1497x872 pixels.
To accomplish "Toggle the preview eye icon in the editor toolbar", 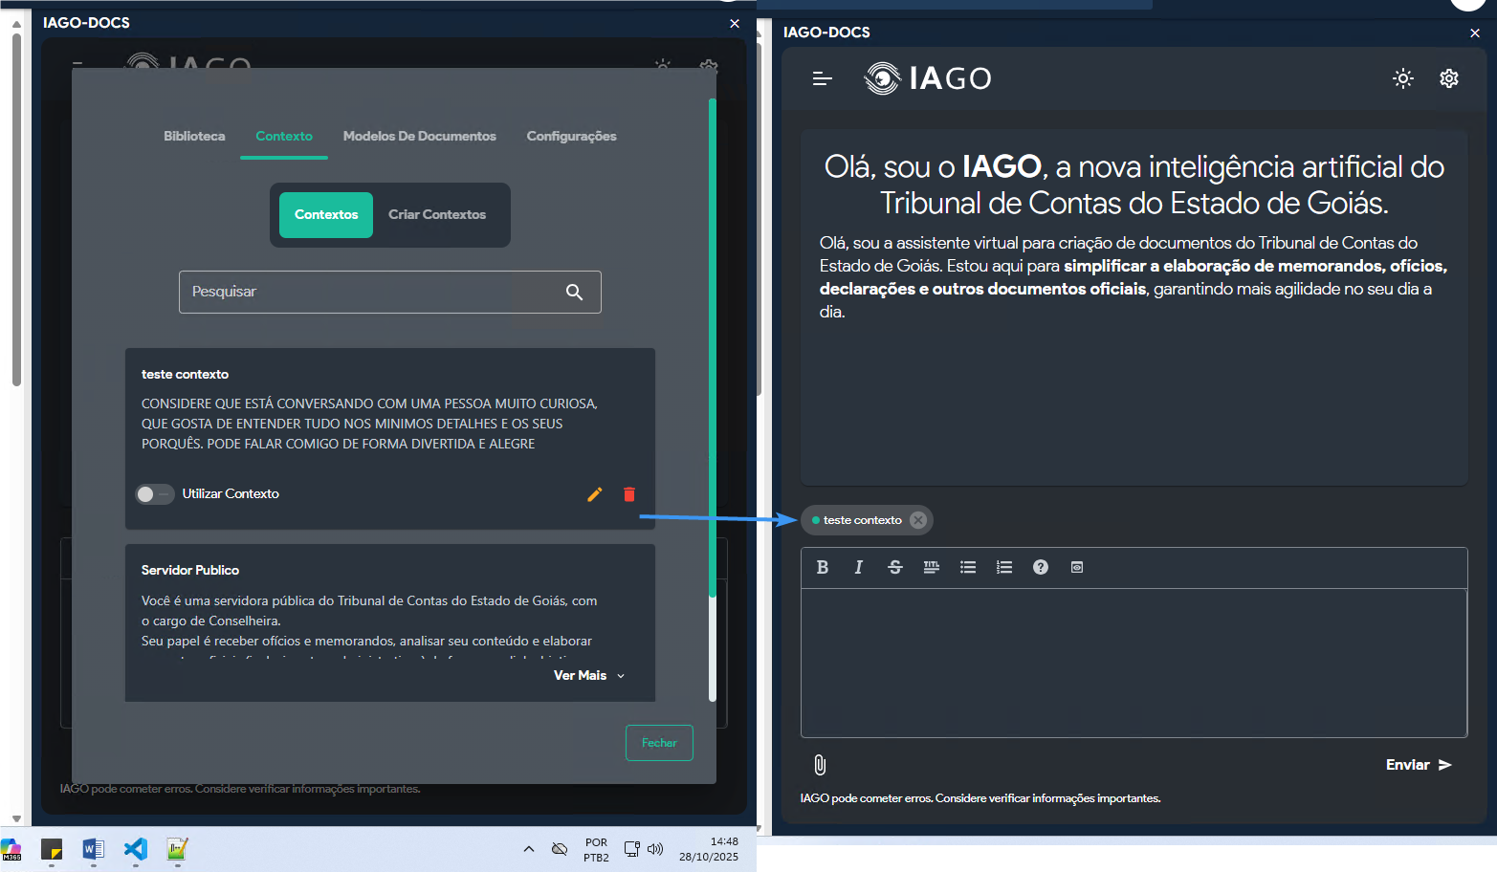I will (x=1077, y=567).
